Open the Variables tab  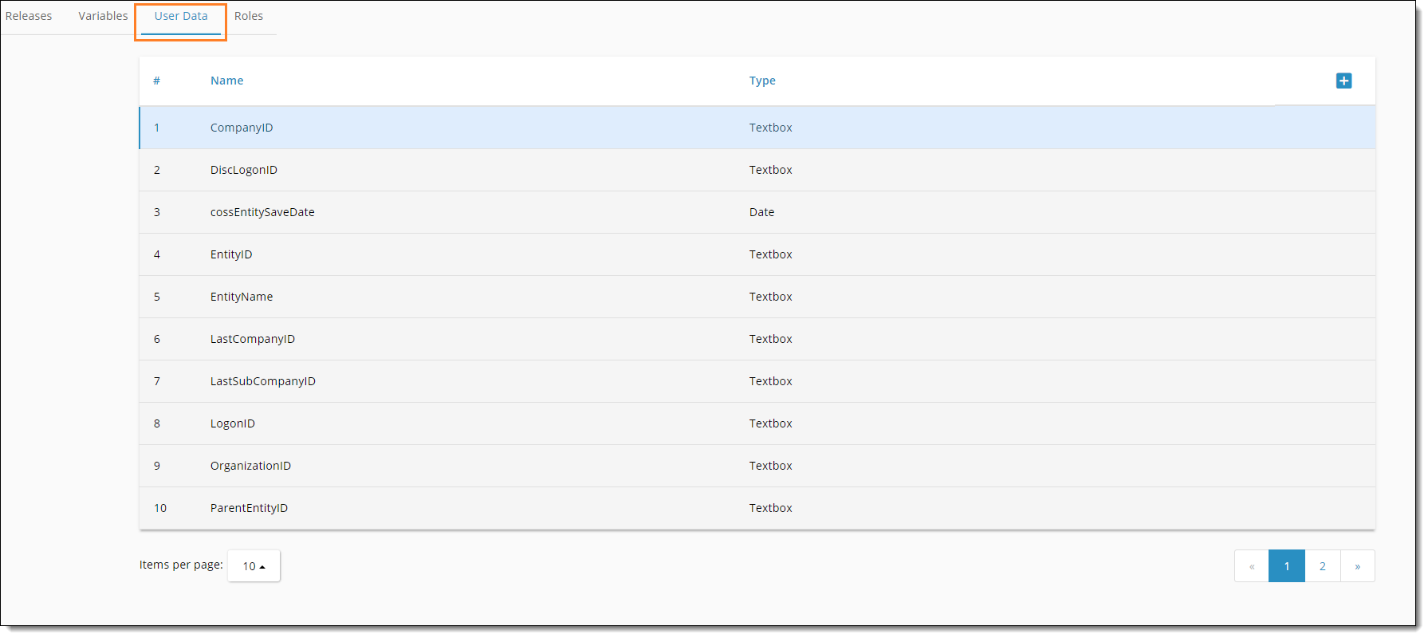103,16
